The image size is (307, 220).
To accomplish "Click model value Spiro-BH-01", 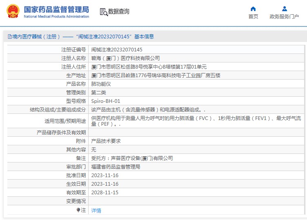I will point(105,101).
